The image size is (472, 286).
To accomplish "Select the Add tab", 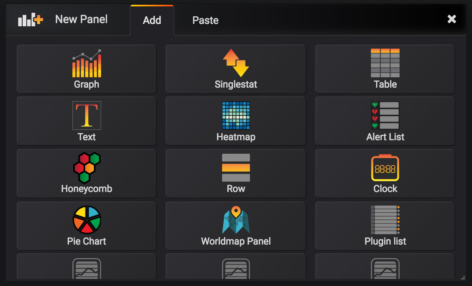I will (x=152, y=20).
